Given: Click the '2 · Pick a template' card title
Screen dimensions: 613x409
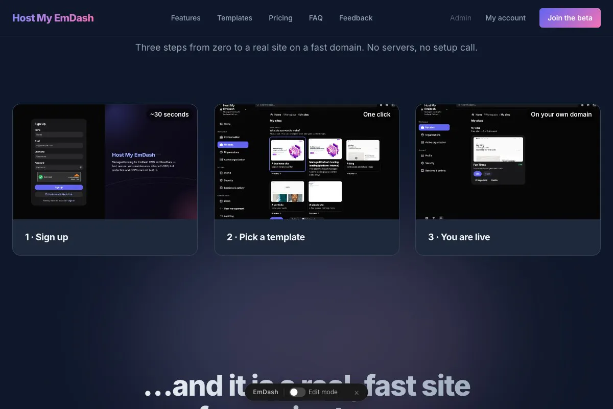Looking at the screenshot, I should point(266,237).
